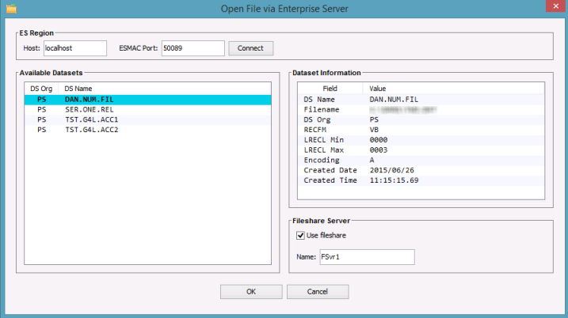The width and height of the screenshot is (568, 318).
Task: Click the Host input field
Action: (x=74, y=48)
